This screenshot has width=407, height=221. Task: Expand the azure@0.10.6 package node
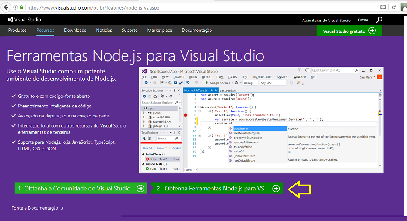click(144, 117)
